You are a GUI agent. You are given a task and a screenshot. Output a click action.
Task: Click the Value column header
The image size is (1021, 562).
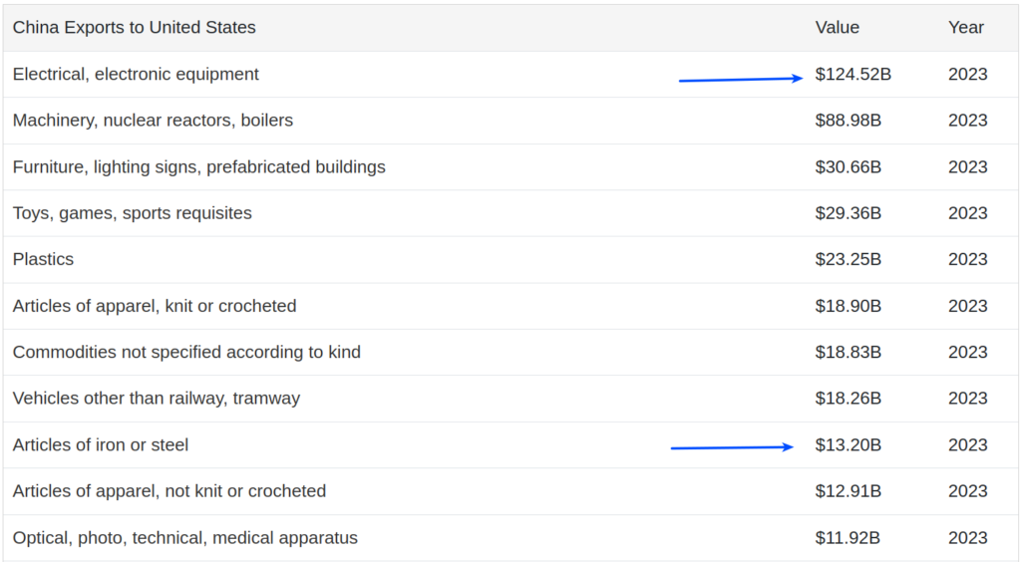[x=837, y=28]
